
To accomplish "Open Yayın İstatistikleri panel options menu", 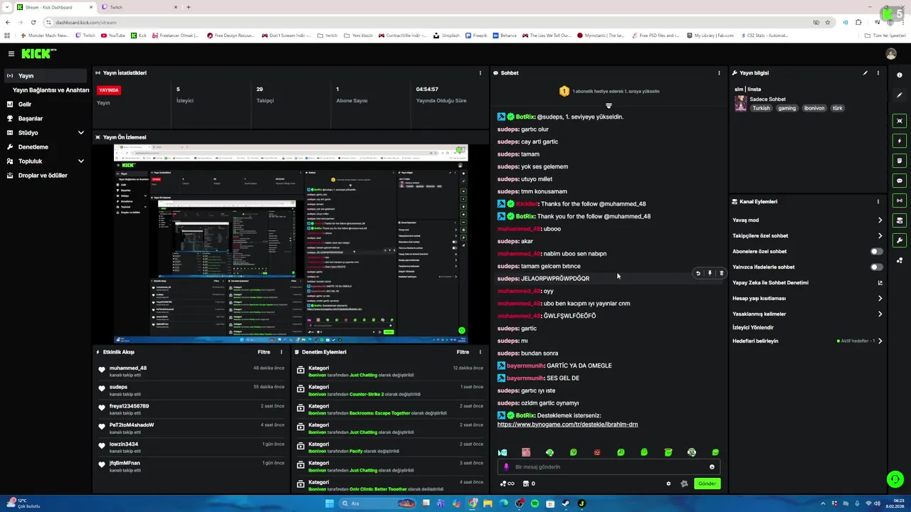I will tap(480, 73).
